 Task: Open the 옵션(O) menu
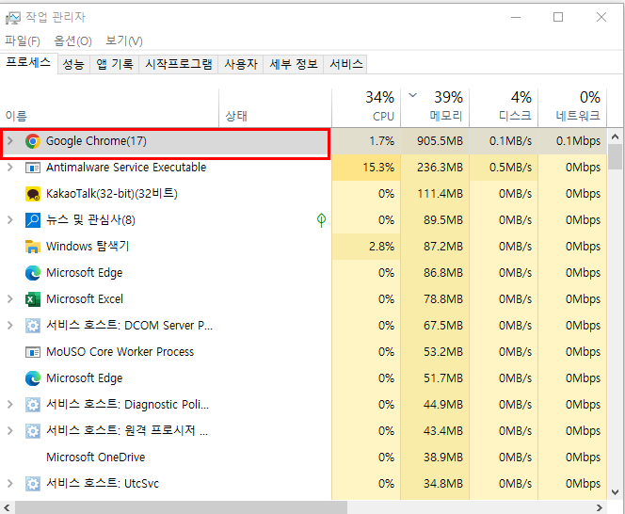(72, 40)
